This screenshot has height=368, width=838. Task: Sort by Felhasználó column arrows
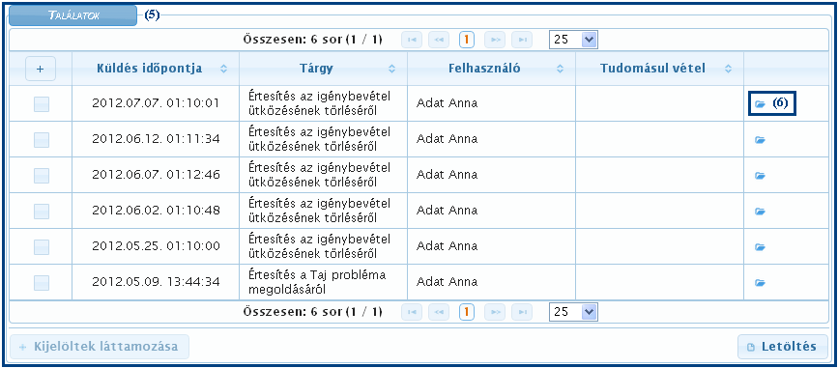tap(560, 69)
